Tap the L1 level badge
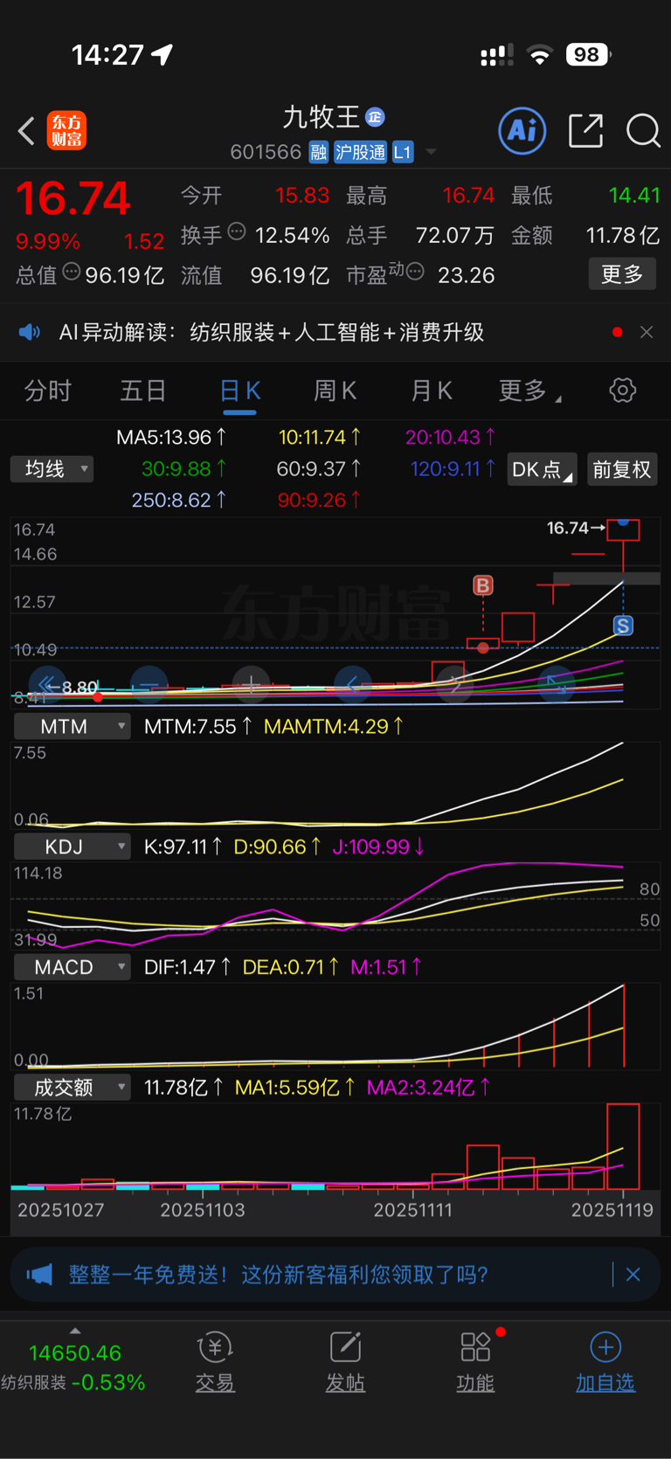 [x=403, y=152]
